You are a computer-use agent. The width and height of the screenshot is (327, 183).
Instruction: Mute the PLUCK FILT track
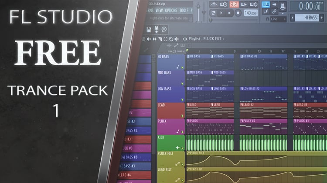[182, 164]
